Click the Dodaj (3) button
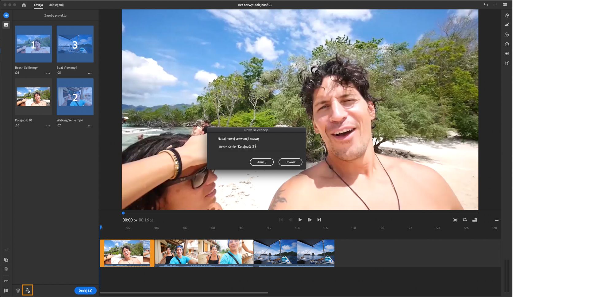This screenshot has width=589, height=297. (85, 291)
